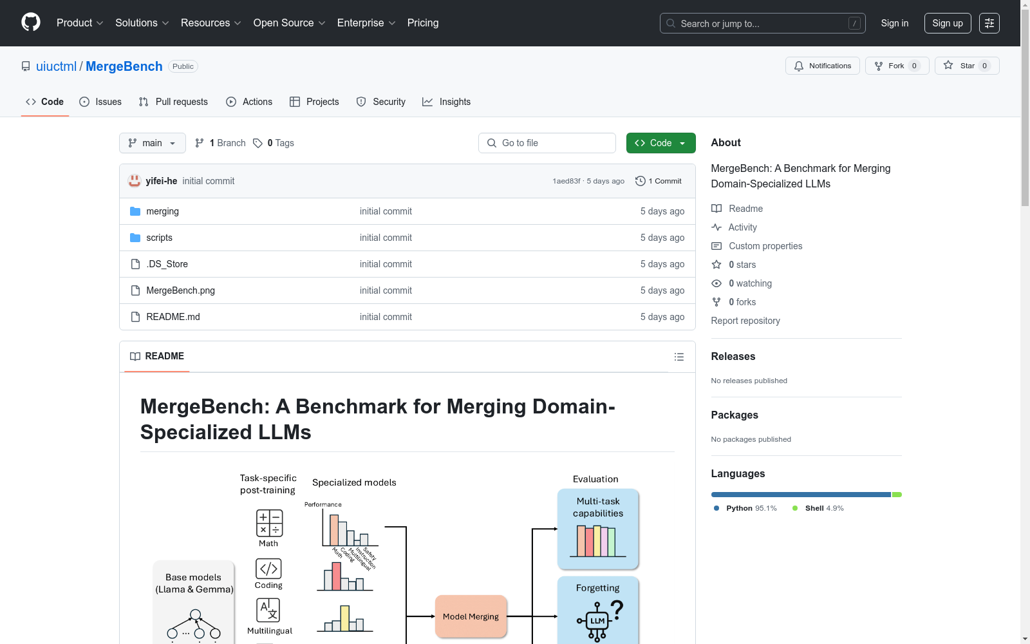Click the merging folder icon
Viewport: 1030px width, 644px height.
135,211
